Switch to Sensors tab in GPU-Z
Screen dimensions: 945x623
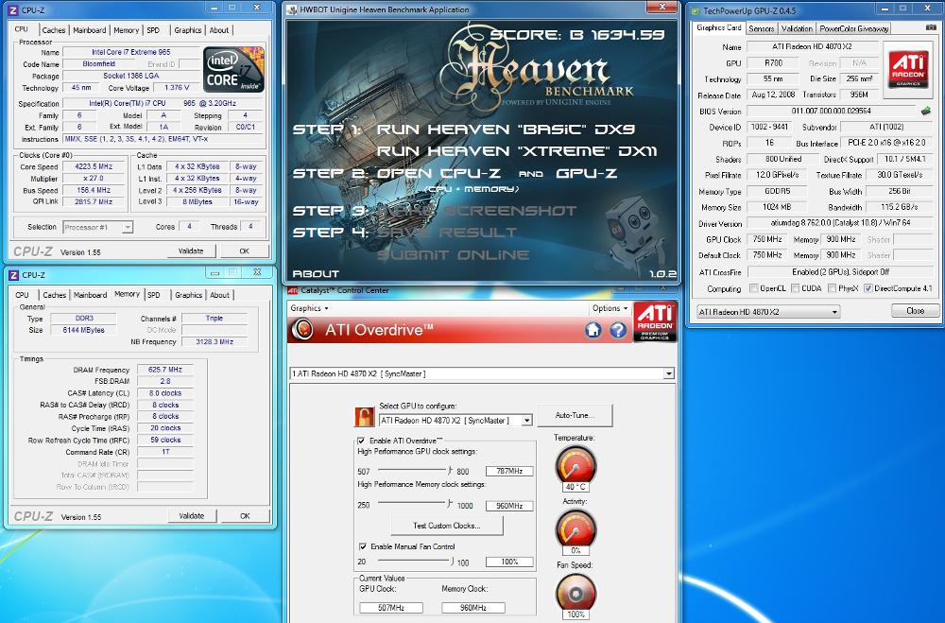click(761, 28)
